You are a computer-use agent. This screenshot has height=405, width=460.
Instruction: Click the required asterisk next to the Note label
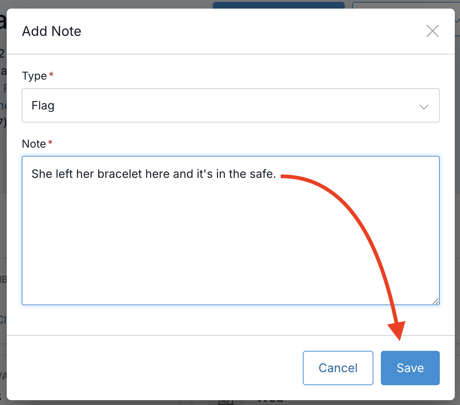coord(50,141)
